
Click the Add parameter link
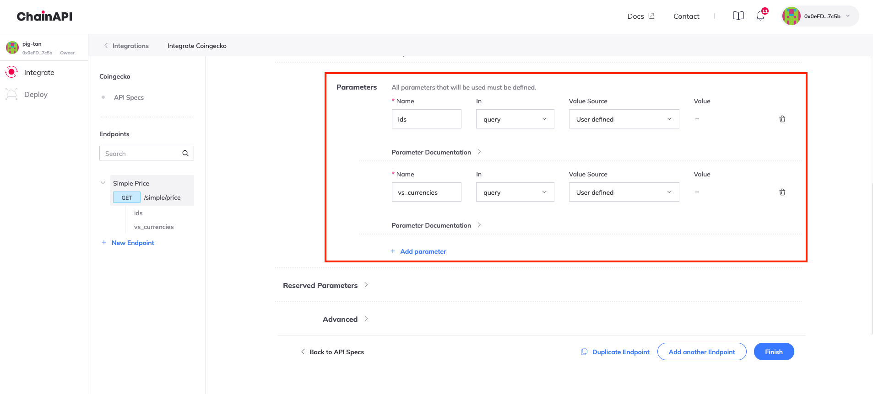coord(423,251)
